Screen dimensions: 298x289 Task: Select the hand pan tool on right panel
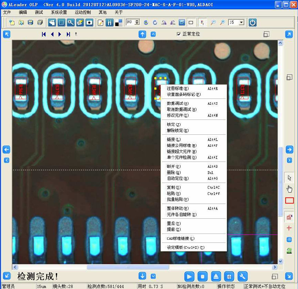289,189
